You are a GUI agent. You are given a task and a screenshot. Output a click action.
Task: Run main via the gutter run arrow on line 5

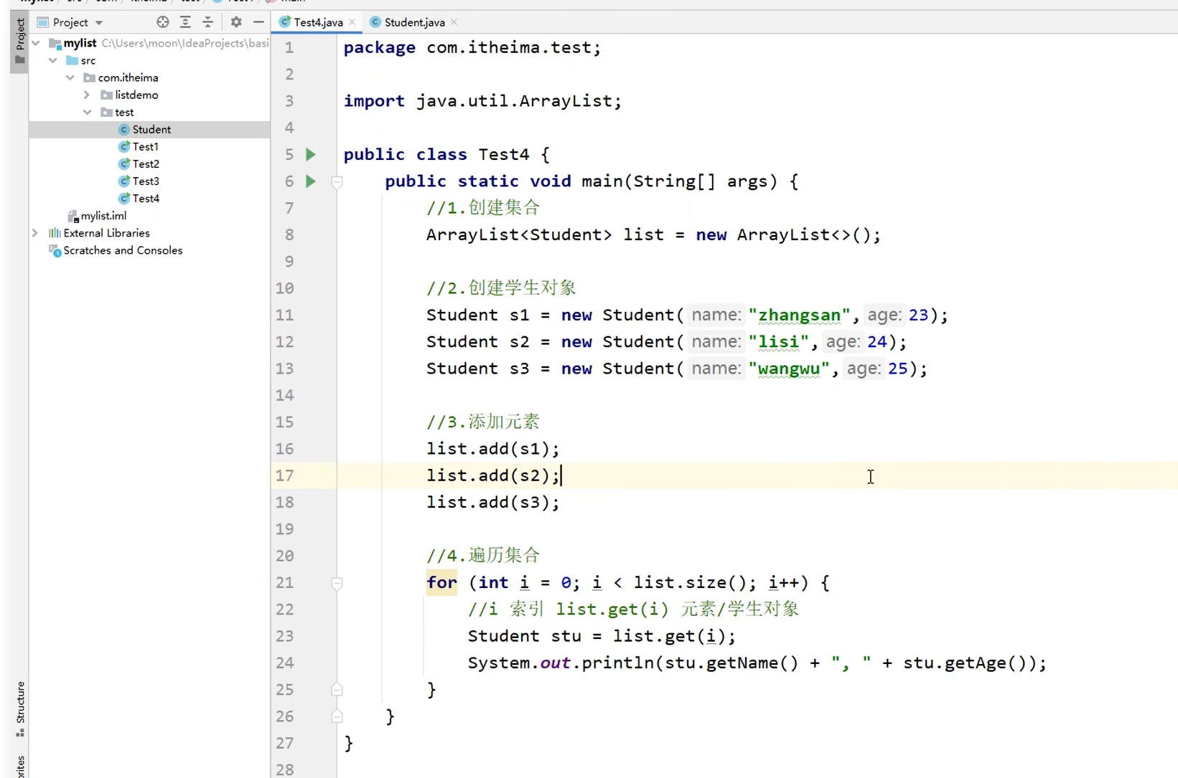tap(310, 154)
